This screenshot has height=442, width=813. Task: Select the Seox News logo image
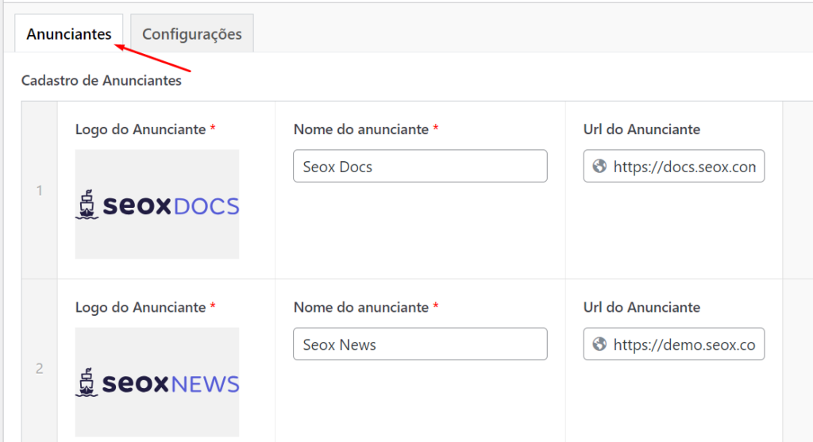(157, 382)
